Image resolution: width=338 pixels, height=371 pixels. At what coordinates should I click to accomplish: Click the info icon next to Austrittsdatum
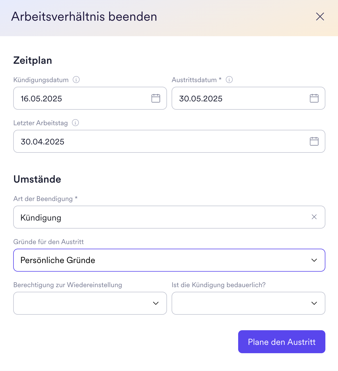pyautogui.click(x=229, y=80)
